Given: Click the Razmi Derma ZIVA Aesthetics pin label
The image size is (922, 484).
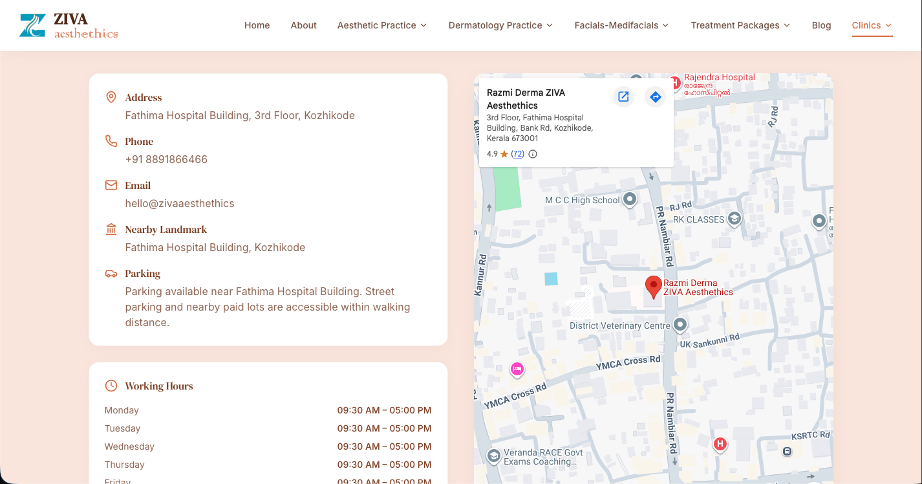Looking at the screenshot, I should click(698, 287).
